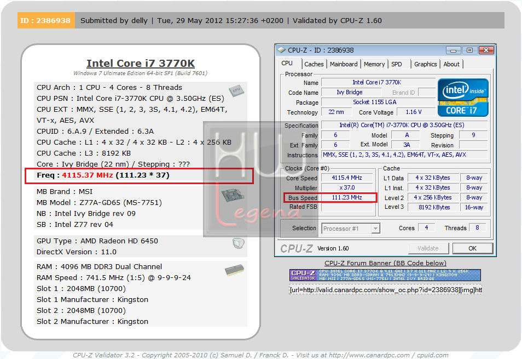The width and height of the screenshot is (522, 359).
Task: Open the Intel Core i7 3770K heading link
Action: click(141, 64)
